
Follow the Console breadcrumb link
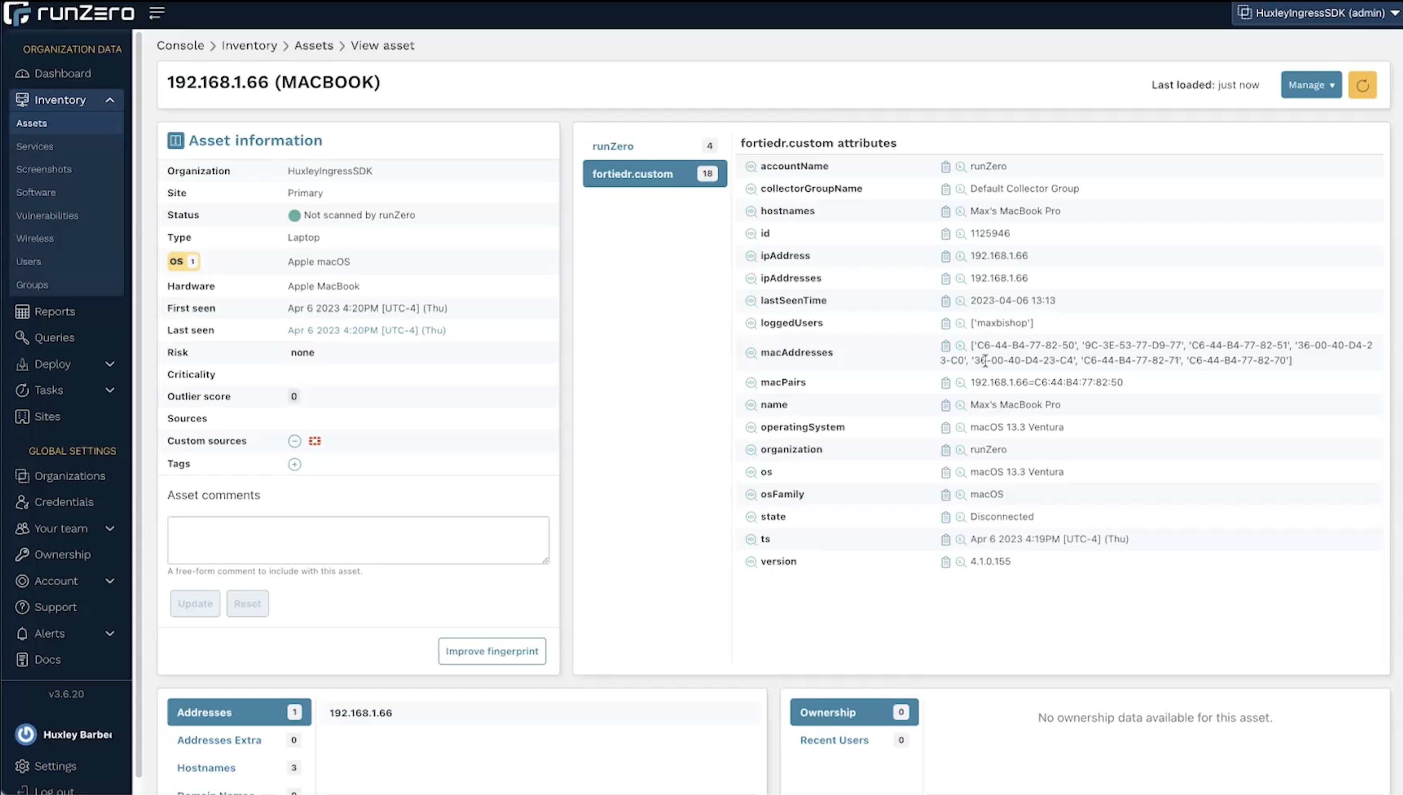click(180, 45)
